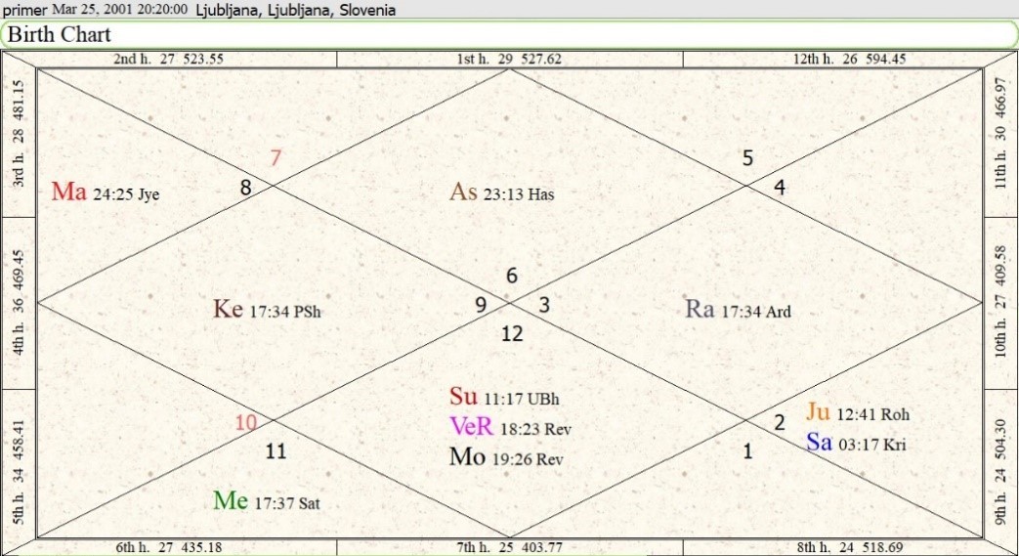Select the 12th h. header cell
This screenshot has height=556, width=1019.
click(849, 59)
